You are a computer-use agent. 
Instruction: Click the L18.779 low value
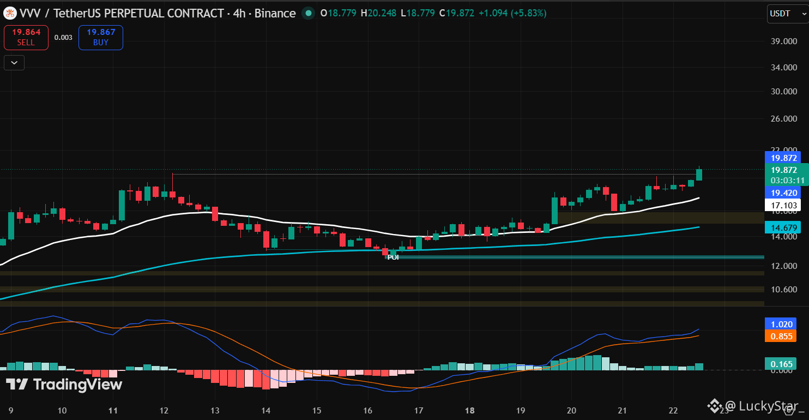click(x=417, y=13)
